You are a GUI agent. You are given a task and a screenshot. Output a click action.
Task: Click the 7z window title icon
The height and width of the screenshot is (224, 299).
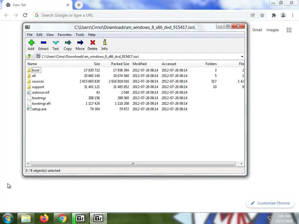27,27
